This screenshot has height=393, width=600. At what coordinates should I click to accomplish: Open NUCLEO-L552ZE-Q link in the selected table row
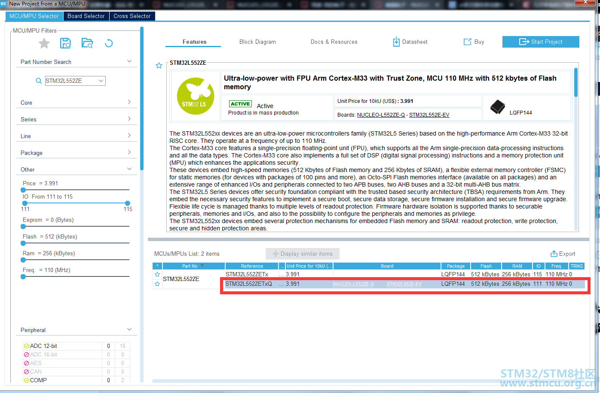pos(354,284)
